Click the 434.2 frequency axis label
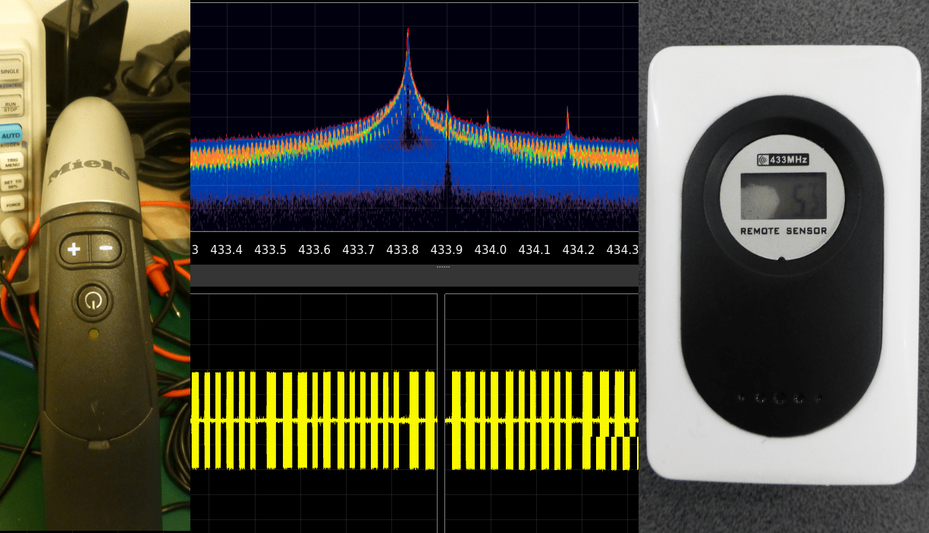 click(x=578, y=249)
